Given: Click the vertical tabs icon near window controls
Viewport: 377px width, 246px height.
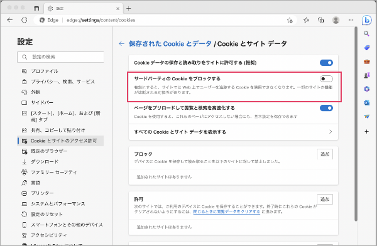Looking at the screenshot, I should [x=36, y=8].
